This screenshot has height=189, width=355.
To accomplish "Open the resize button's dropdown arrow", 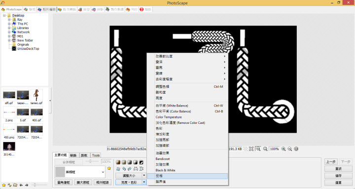I will pos(144,175).
